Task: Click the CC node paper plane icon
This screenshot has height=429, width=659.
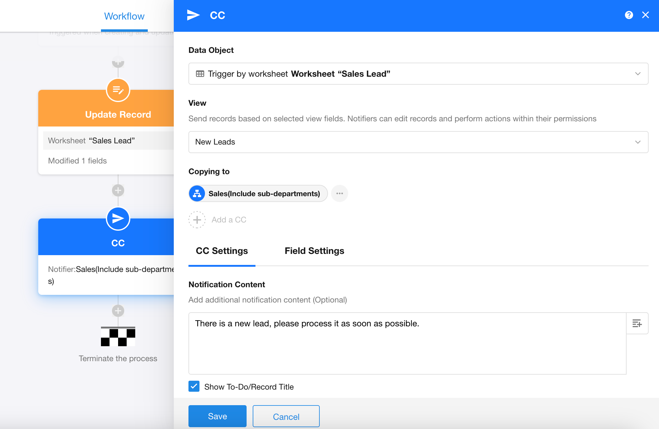Action: click(118, 218)
